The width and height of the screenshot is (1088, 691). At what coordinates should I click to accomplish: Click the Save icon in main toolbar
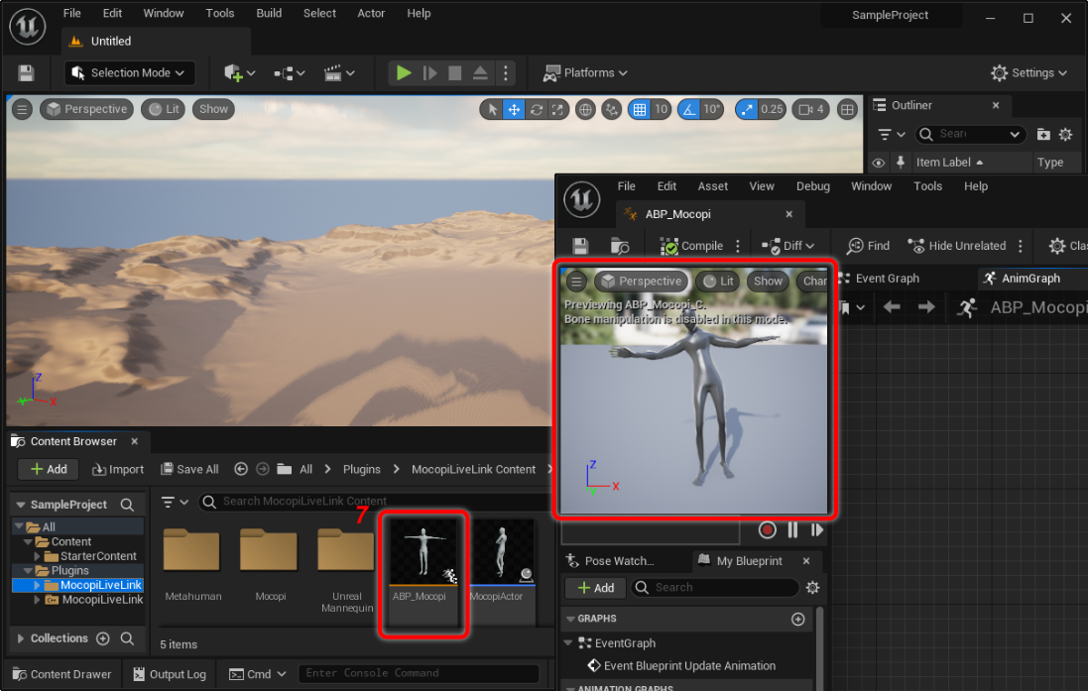coord(26,73)
